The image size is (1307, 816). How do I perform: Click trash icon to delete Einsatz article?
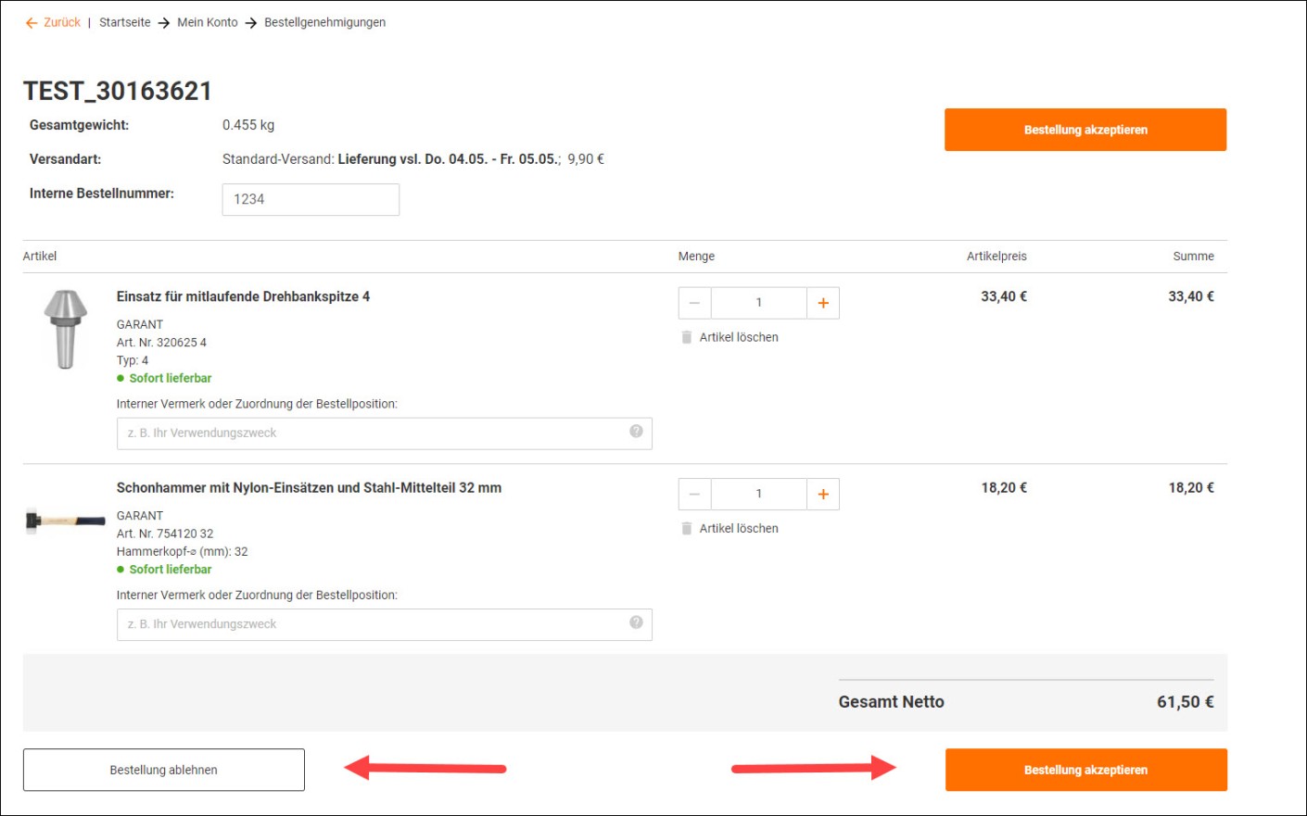click(687, 337)
